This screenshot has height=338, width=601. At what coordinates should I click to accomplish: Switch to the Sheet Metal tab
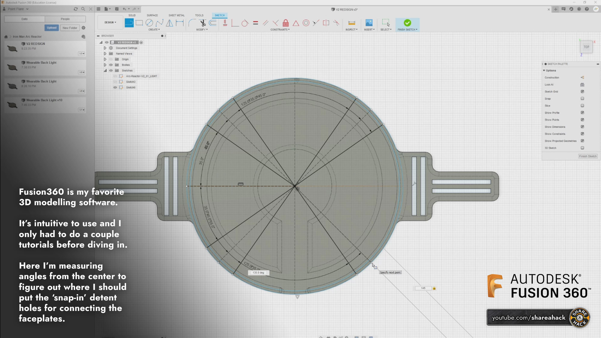177,15
